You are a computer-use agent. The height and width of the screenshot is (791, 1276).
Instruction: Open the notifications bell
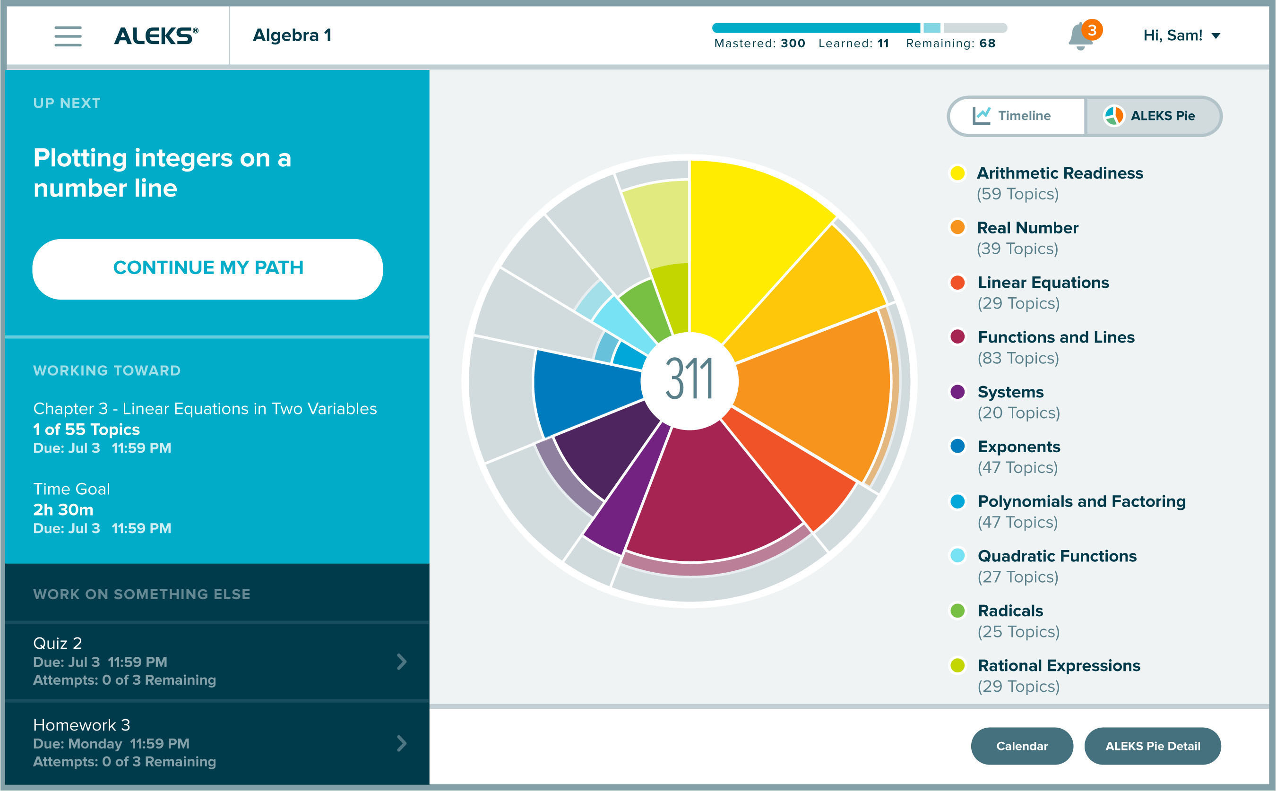coord(1081,37)
